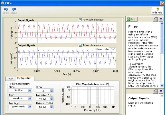Click the Filter Magnitude Response graph
The height and width of the screenshot is (115, 166).
(93, 95)
